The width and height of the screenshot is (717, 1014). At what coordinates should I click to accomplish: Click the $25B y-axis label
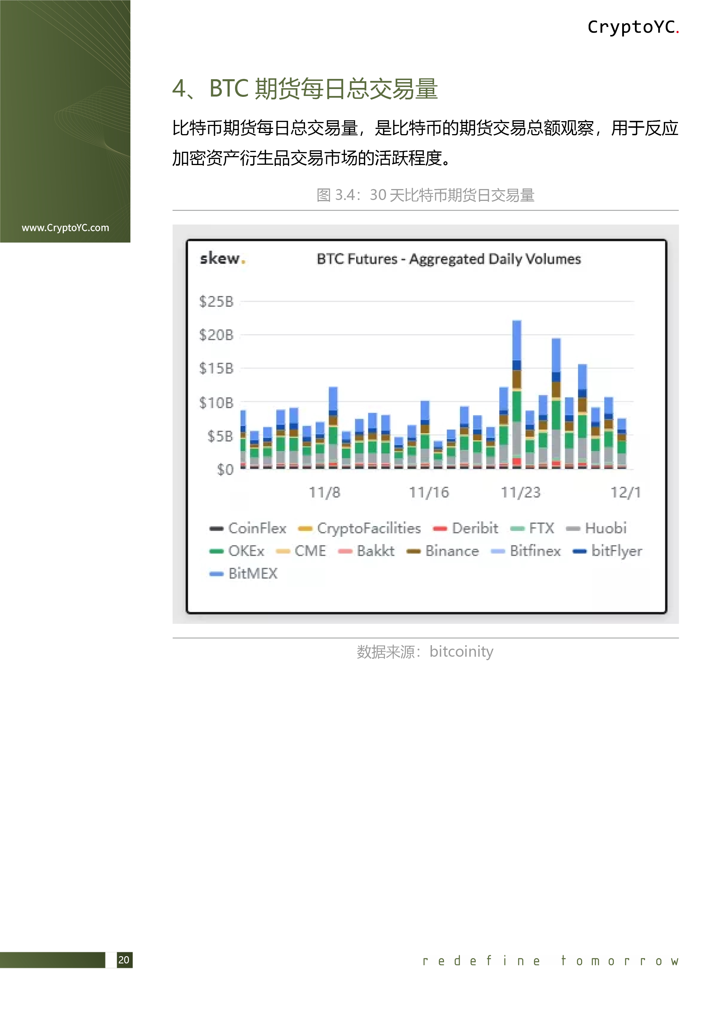click(x=216, y=302)
